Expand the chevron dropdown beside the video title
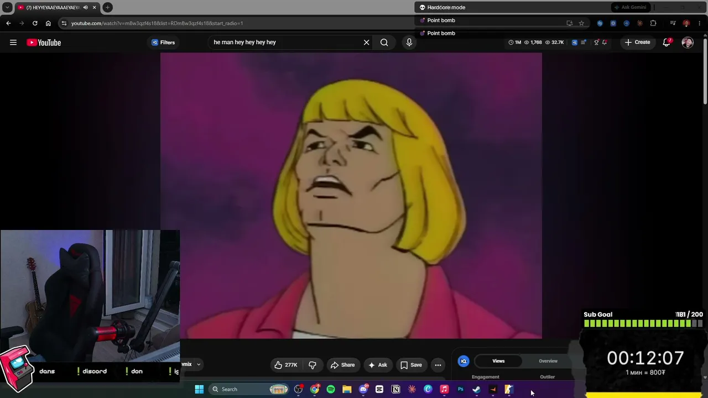708x398 pixels. (x=199, y=364)
